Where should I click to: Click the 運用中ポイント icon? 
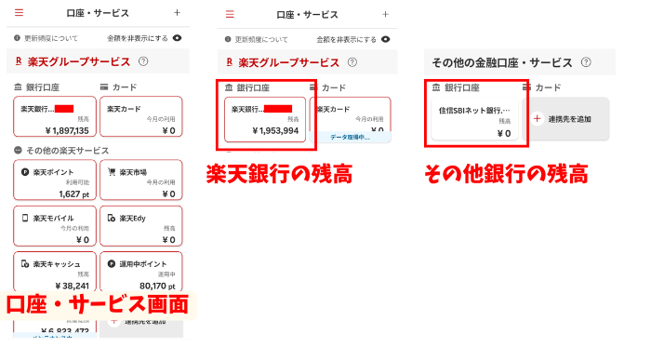(112, 264)
